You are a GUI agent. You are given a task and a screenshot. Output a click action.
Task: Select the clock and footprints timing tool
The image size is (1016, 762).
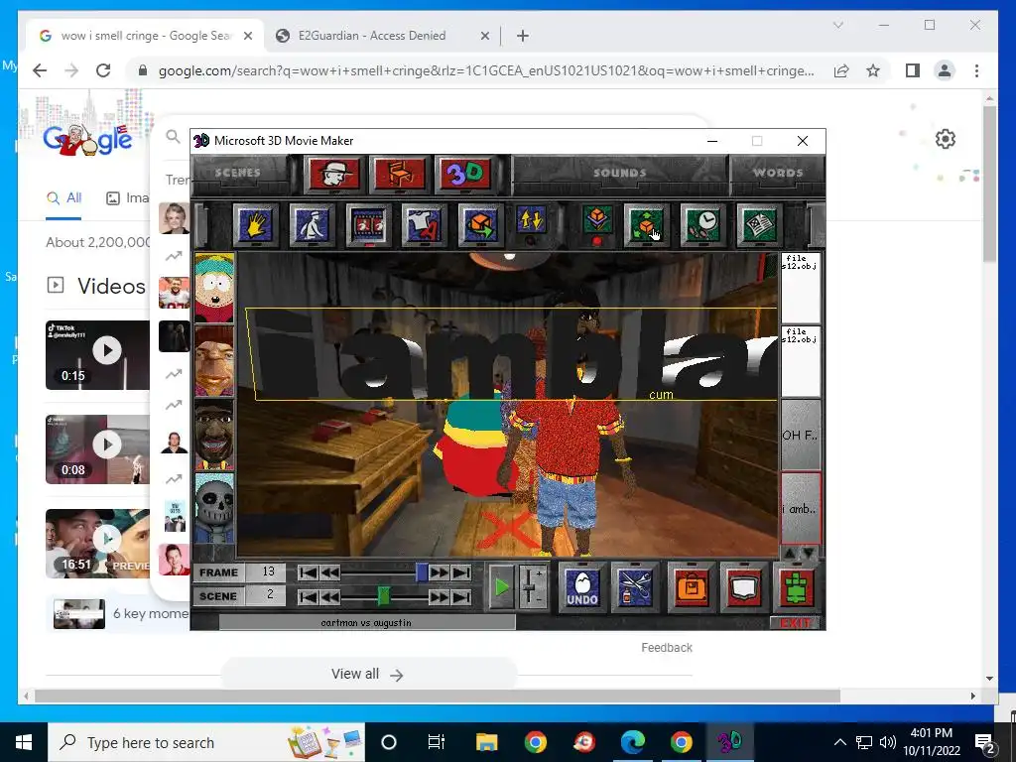tap(702, 225)
